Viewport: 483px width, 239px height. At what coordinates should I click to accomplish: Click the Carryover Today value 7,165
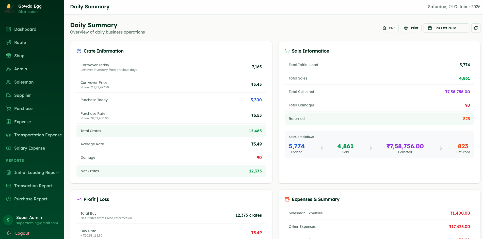pos(257,67)
